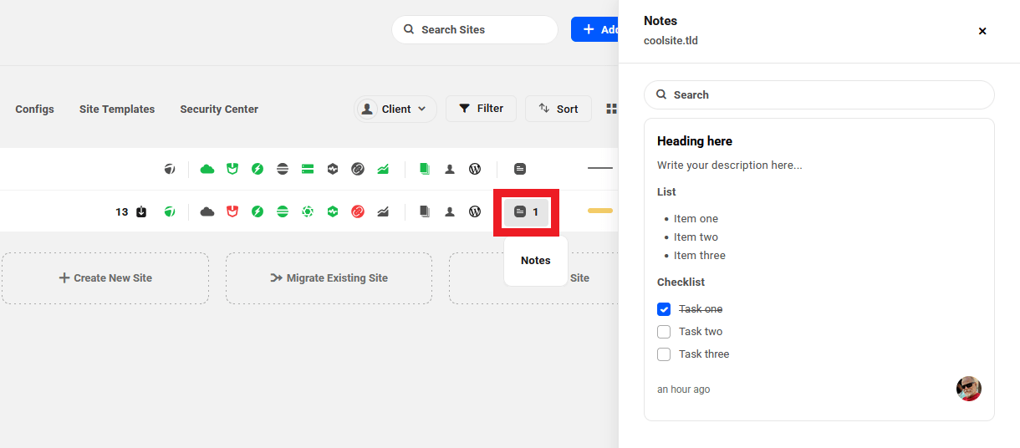The width and height of the screenshot is (1020, 448).
Task: Click the Search Sites field
Action: [475, 29]
